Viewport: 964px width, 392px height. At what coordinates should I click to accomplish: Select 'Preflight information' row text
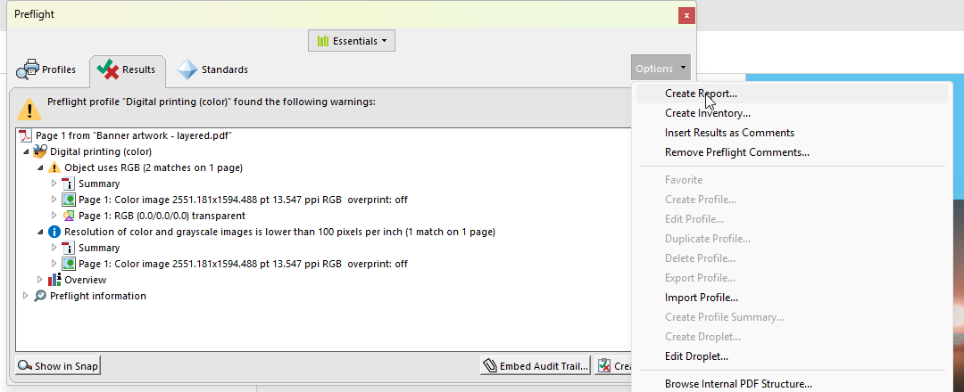[x=98, y=296]
